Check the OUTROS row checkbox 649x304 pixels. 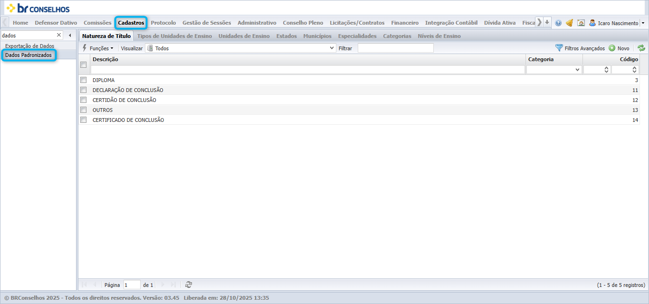(x=83, y=110)
